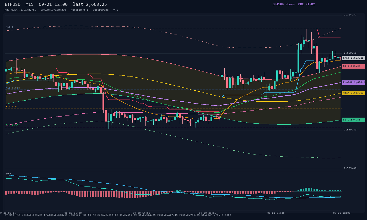
Task: Click the 2,724.57 price axis label
Action: click(x=350, y=15)
